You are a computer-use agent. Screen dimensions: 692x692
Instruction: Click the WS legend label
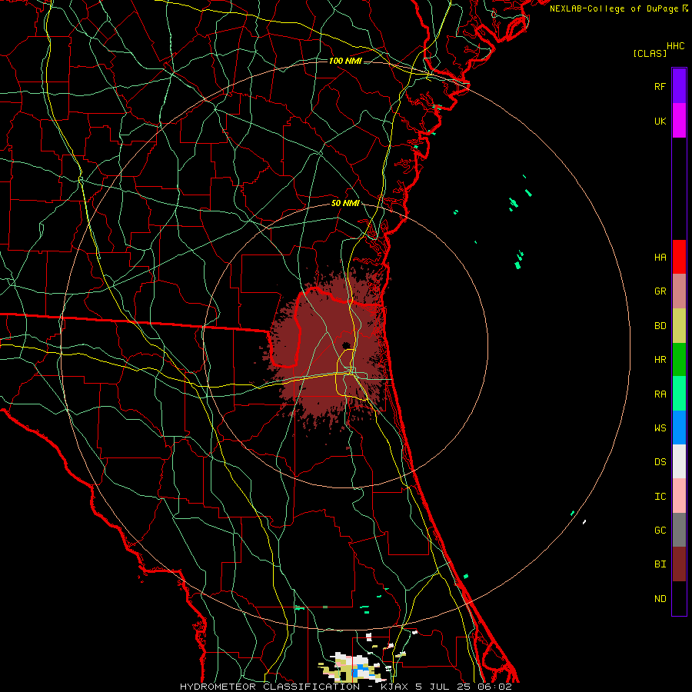point(660,428)
